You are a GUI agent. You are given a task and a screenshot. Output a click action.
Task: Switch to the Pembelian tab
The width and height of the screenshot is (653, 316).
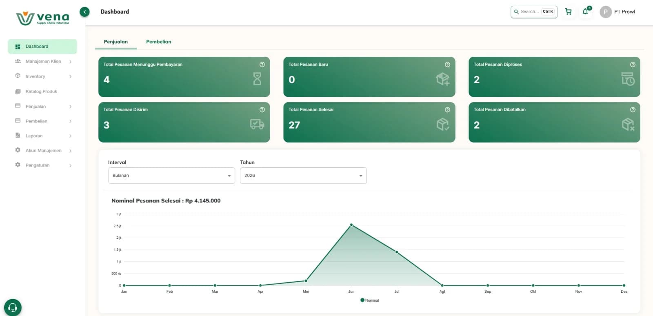pos(159,42)
